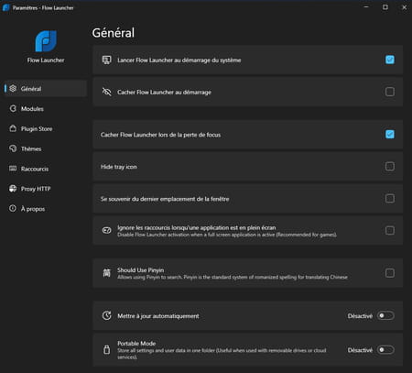Click the Proxy HTTP globe icon
412x373 pixels.
tap(13, 189)
